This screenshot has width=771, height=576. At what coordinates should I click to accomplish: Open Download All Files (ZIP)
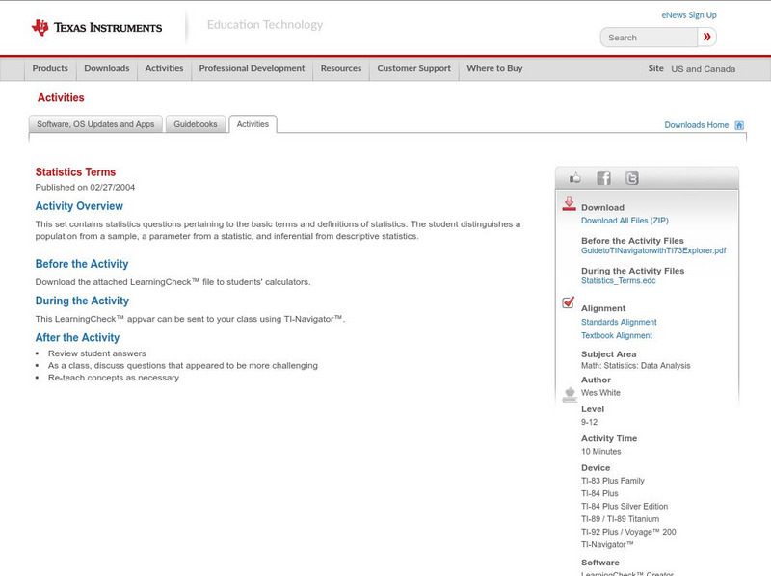625,220
